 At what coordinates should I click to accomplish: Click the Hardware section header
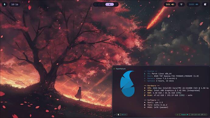tap(152, 86)
